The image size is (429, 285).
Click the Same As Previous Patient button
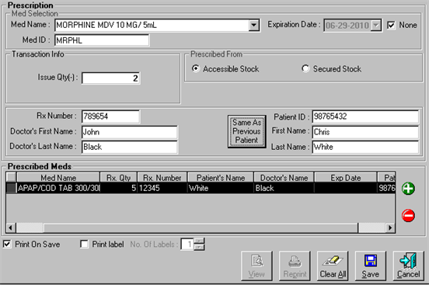point(247,131)
